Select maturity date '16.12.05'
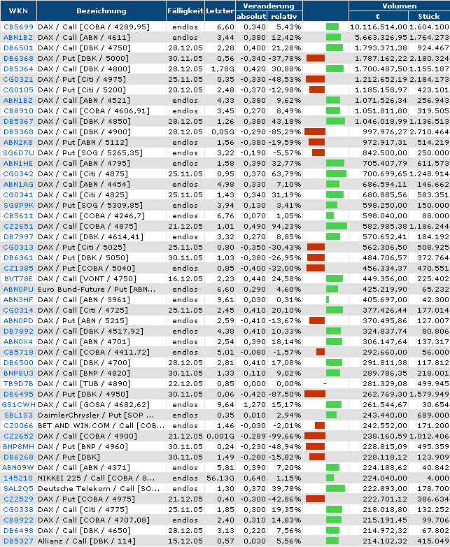Screen dimensions: 450x547 [x=185, y=278]
